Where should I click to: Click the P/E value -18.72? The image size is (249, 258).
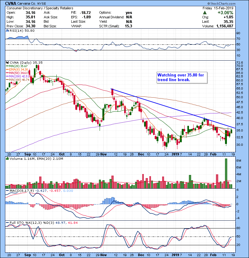tap(85, 13)
